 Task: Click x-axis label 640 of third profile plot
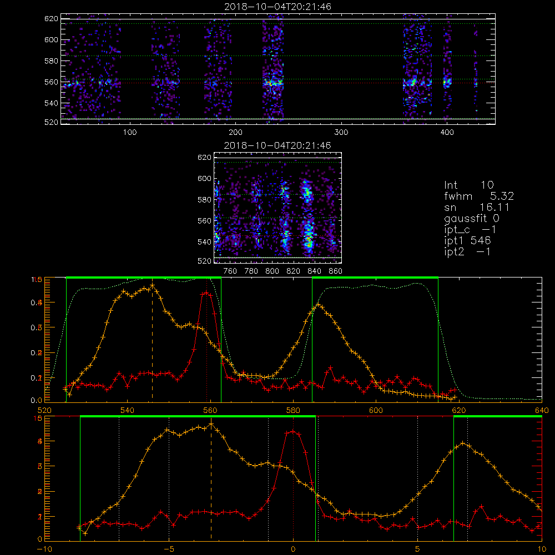[542, 411]
